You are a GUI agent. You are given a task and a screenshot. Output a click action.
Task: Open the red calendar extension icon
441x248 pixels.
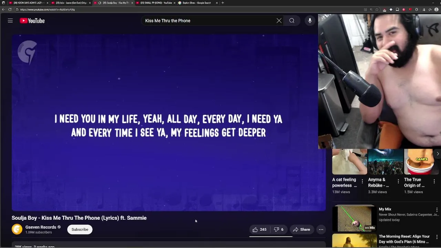point(384,10)
